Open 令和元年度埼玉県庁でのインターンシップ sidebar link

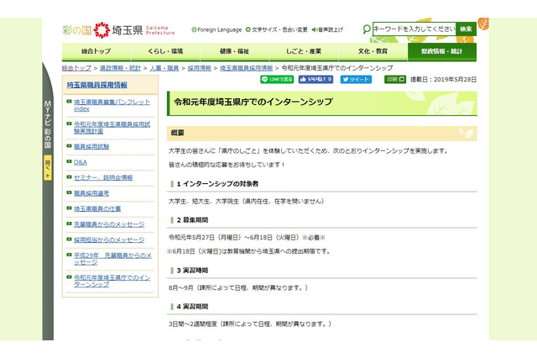click(112, 281)
